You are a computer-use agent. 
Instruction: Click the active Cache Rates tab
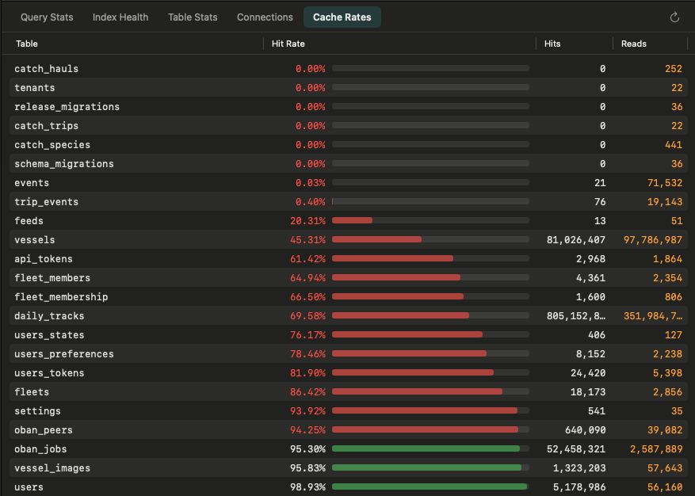342,17
